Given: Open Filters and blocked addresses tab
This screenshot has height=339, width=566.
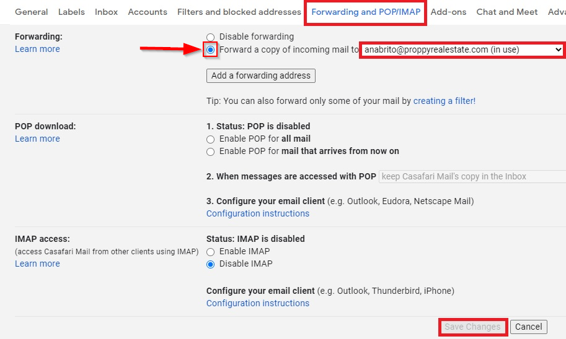Looking at the screenshot, I should pos(239,12).
